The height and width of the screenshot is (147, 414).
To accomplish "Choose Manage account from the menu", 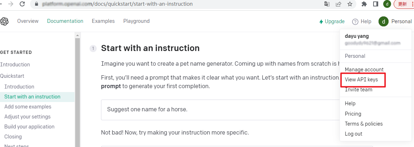I will pos(364,70).
